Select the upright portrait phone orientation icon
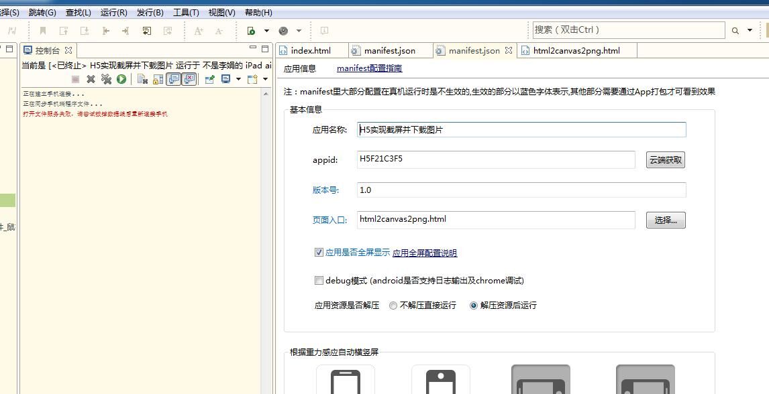 click(346, 381)
